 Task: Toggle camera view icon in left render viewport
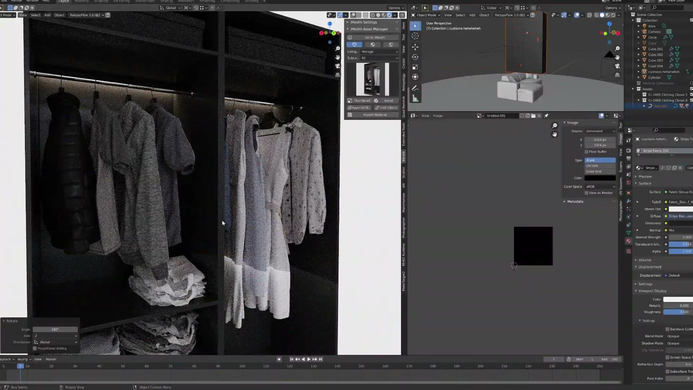click(x=337, y=66)
